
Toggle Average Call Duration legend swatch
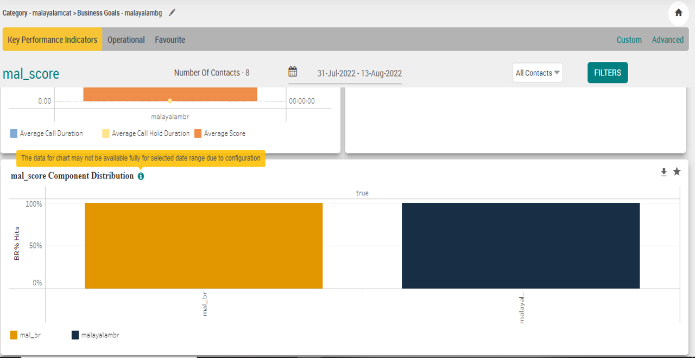[14, 133]
